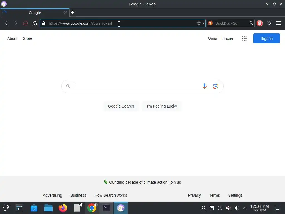Open the media player tray icon
Viewport: 285px width, 214px height.
(x=220, y=208)
